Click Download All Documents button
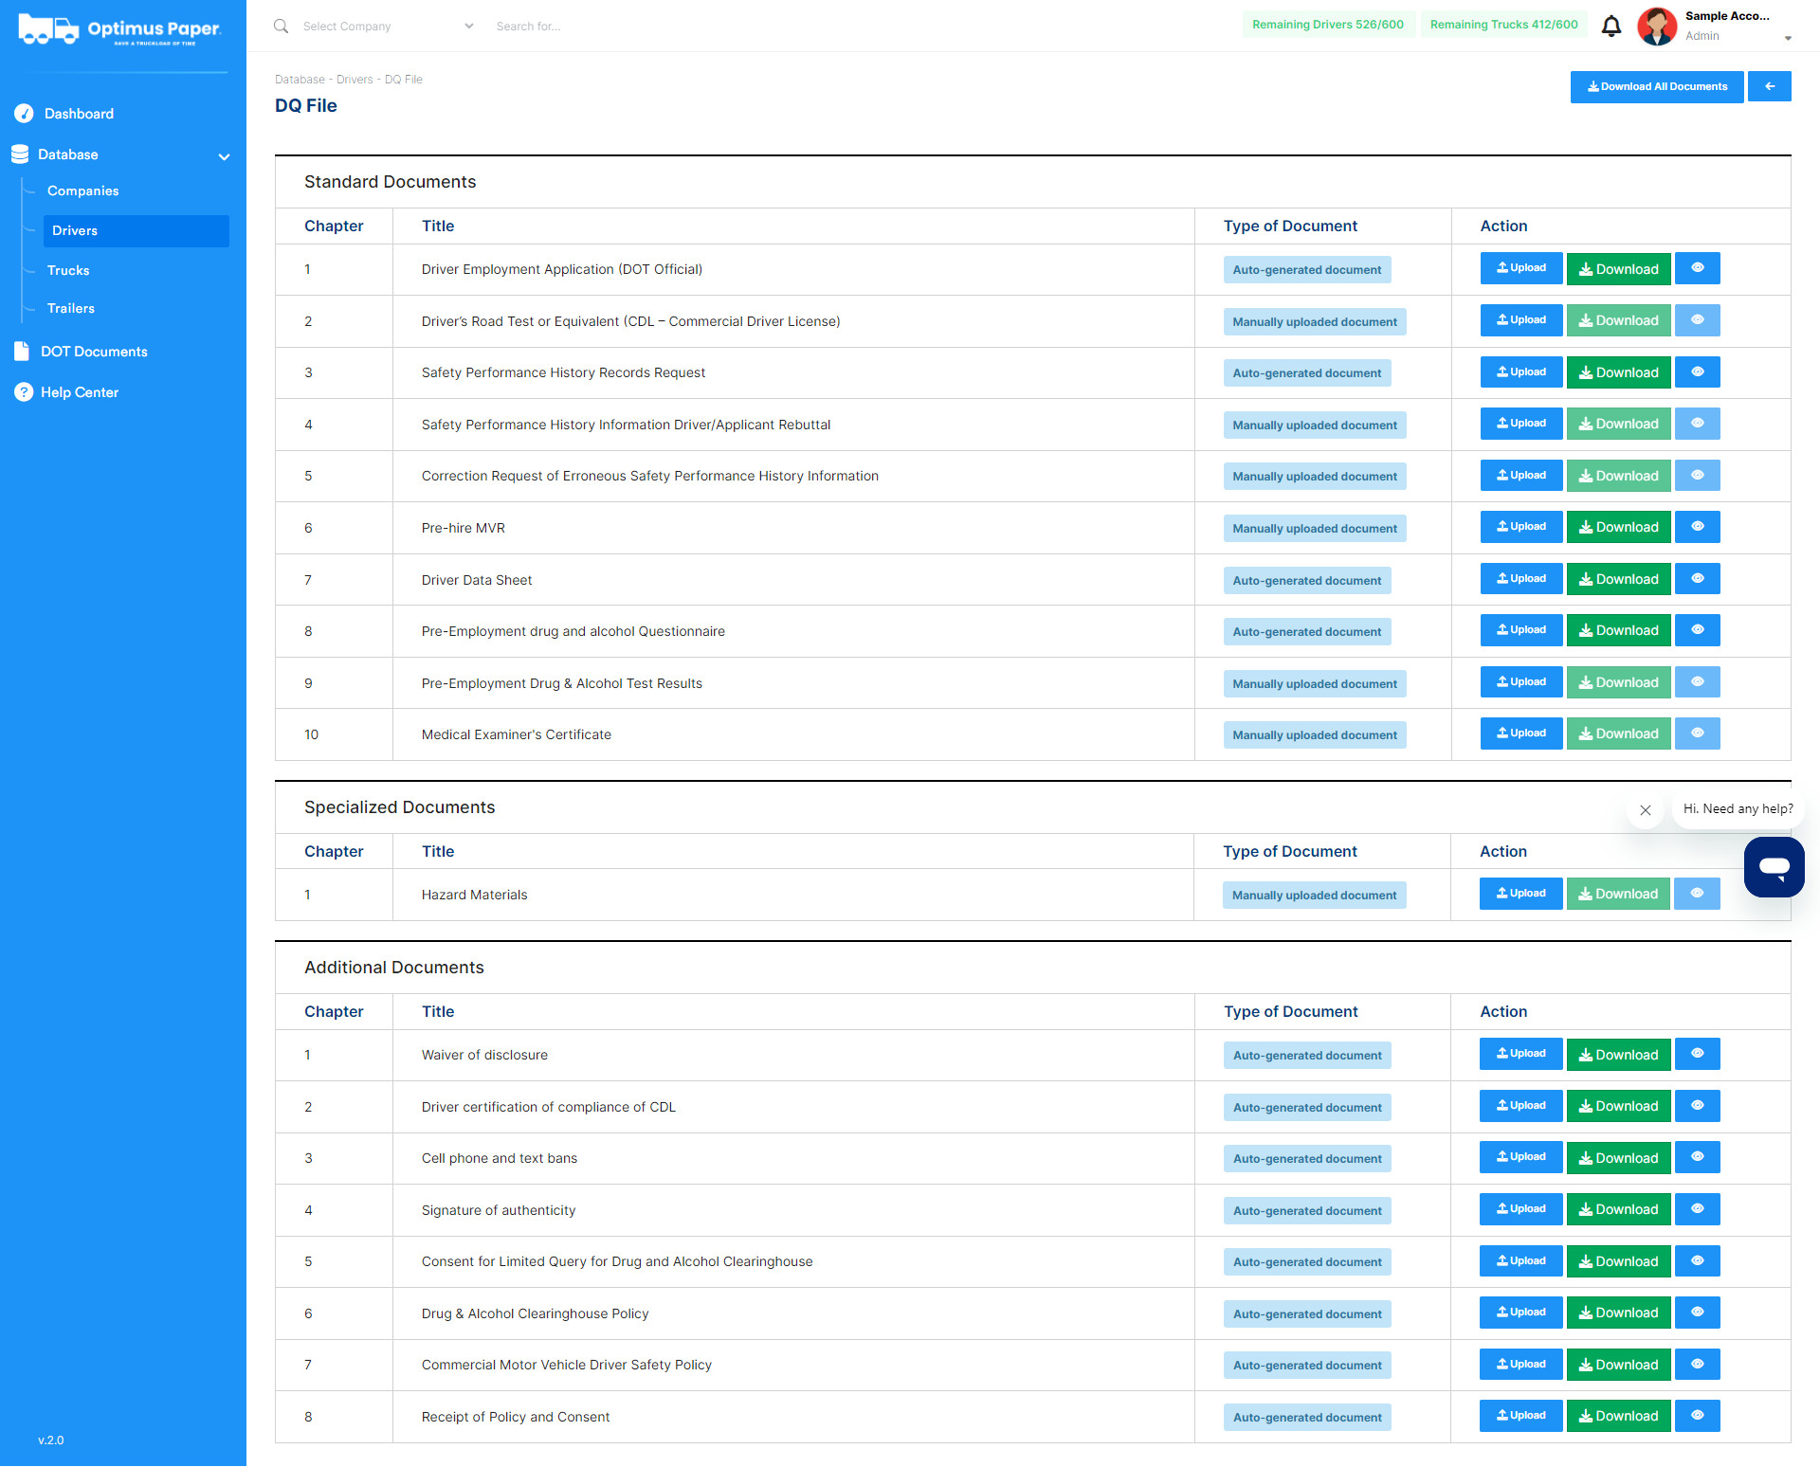Screen dimensions: 1820x1467 click(1656, 86)
